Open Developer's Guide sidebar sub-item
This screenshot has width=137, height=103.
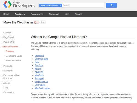[x=14, y=56]
